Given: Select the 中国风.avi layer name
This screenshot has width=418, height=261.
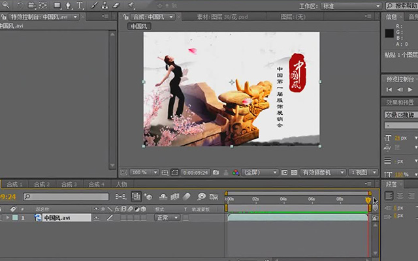Looking at the screenshot, I should click(66, 218).
